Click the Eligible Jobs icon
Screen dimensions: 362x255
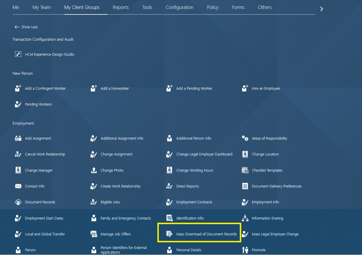[x=94, y=202]
